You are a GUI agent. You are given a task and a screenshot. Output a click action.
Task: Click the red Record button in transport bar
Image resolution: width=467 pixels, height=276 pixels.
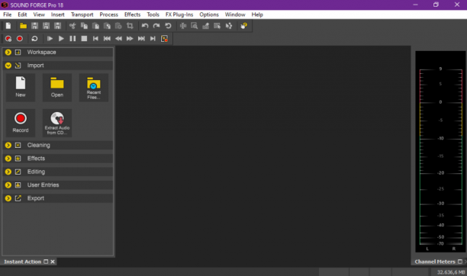point(20,39)
